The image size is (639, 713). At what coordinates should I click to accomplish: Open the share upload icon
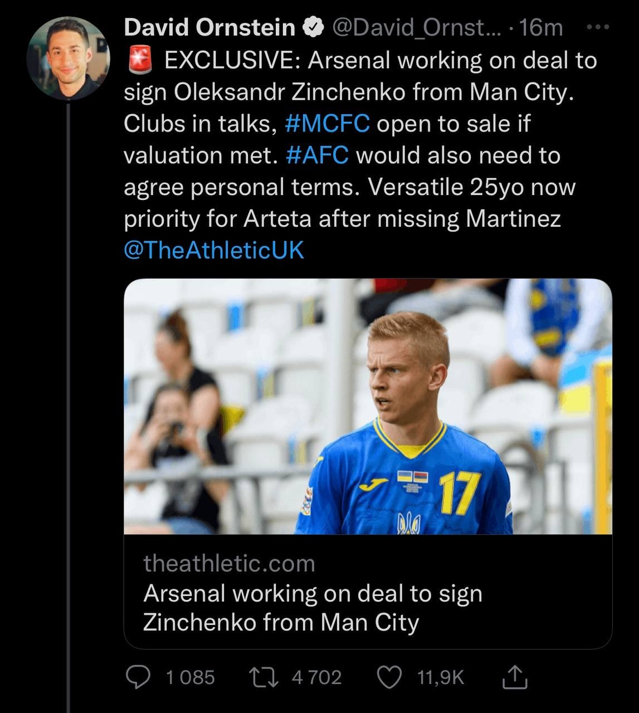514,677
